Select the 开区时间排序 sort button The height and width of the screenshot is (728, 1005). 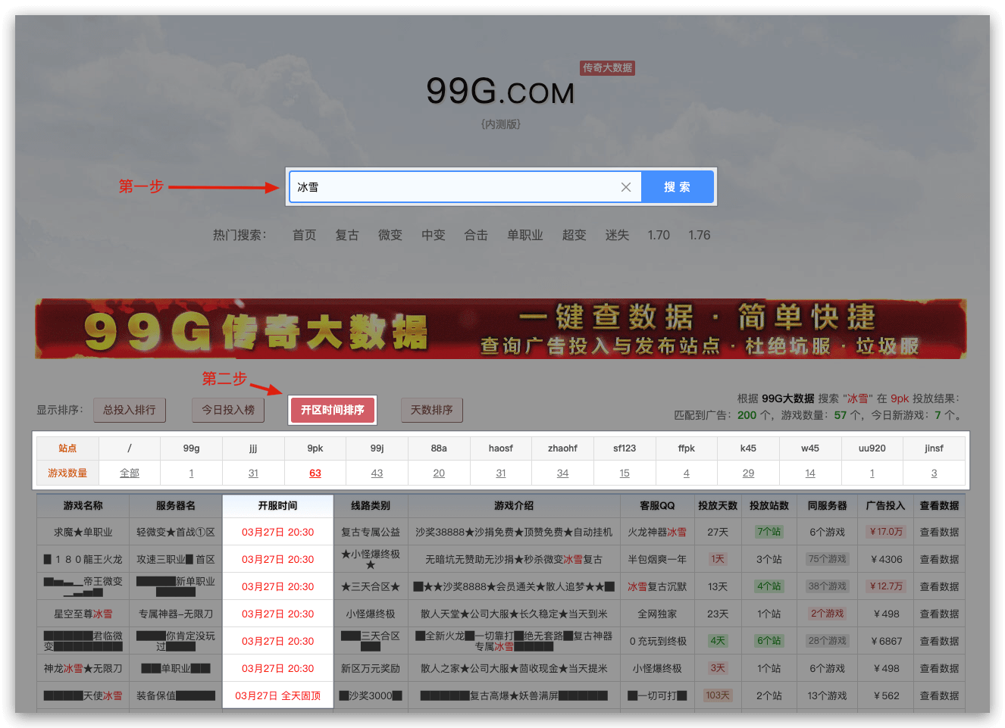332,410
